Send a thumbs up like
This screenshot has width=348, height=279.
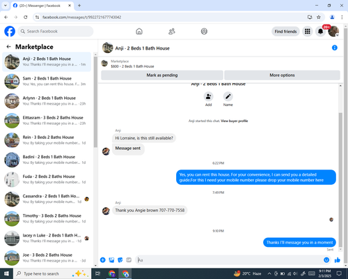[338, 260]
